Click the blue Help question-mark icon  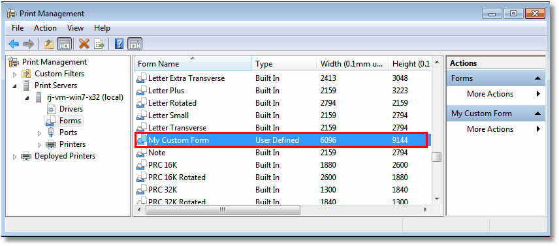[119, 44]
